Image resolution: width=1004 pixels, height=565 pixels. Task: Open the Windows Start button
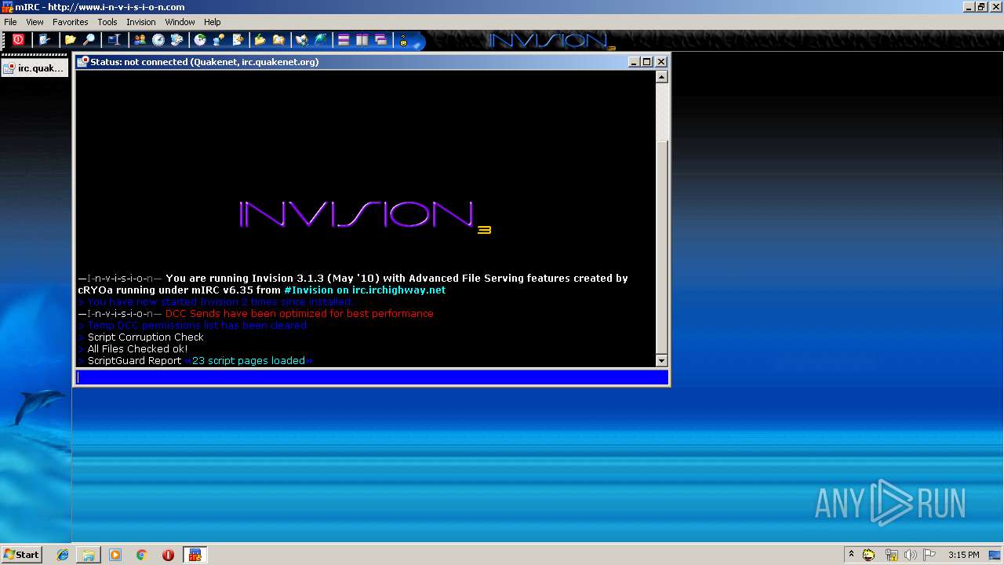click(21, 554)
